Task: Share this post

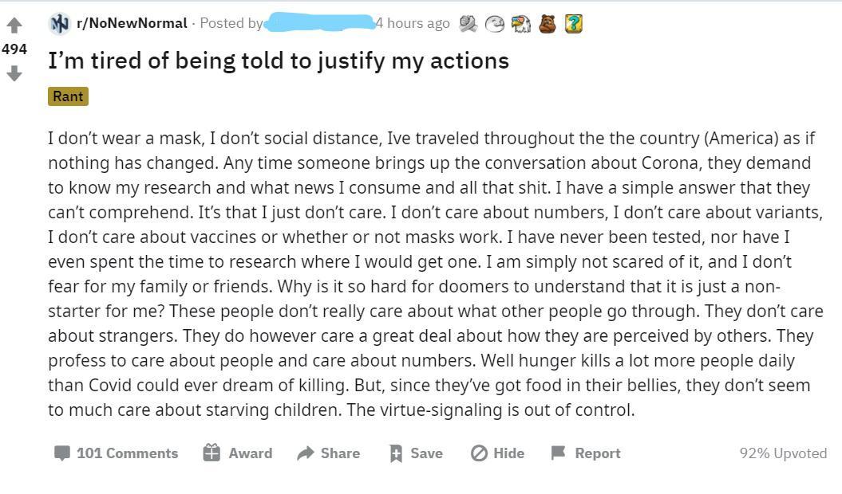Action: click(x=328, y=453)
